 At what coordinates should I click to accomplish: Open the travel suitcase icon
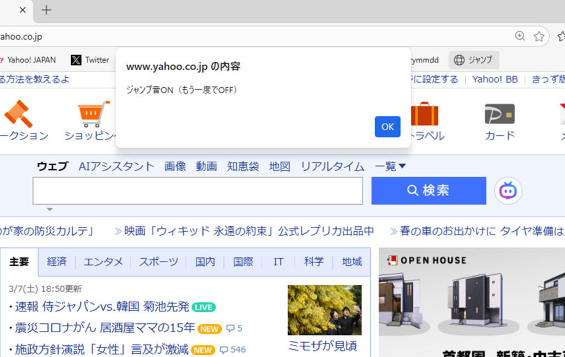click(x=424, y=114)
